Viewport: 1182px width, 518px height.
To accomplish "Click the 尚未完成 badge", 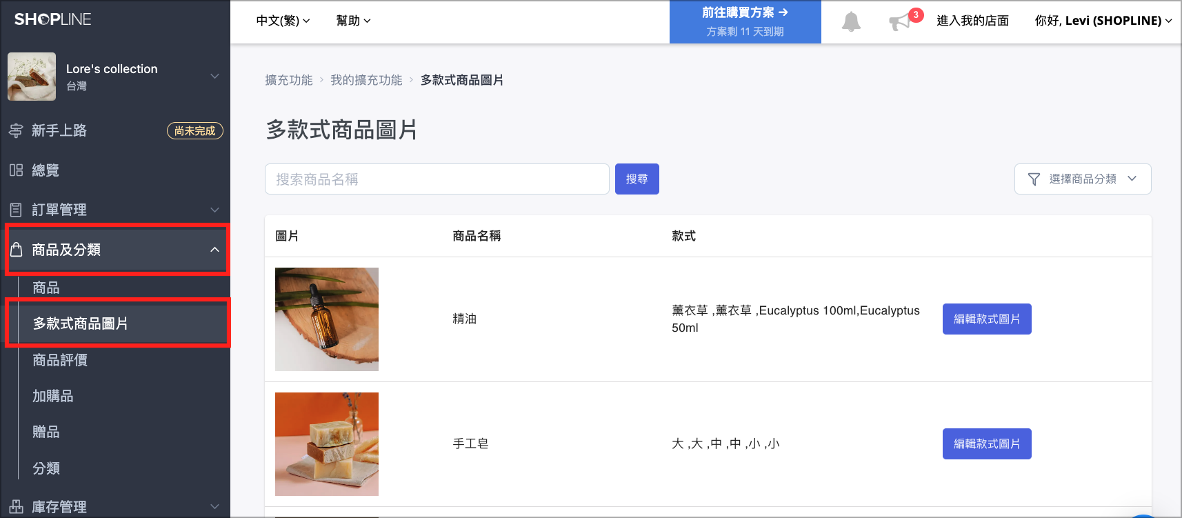I will 195,130.
